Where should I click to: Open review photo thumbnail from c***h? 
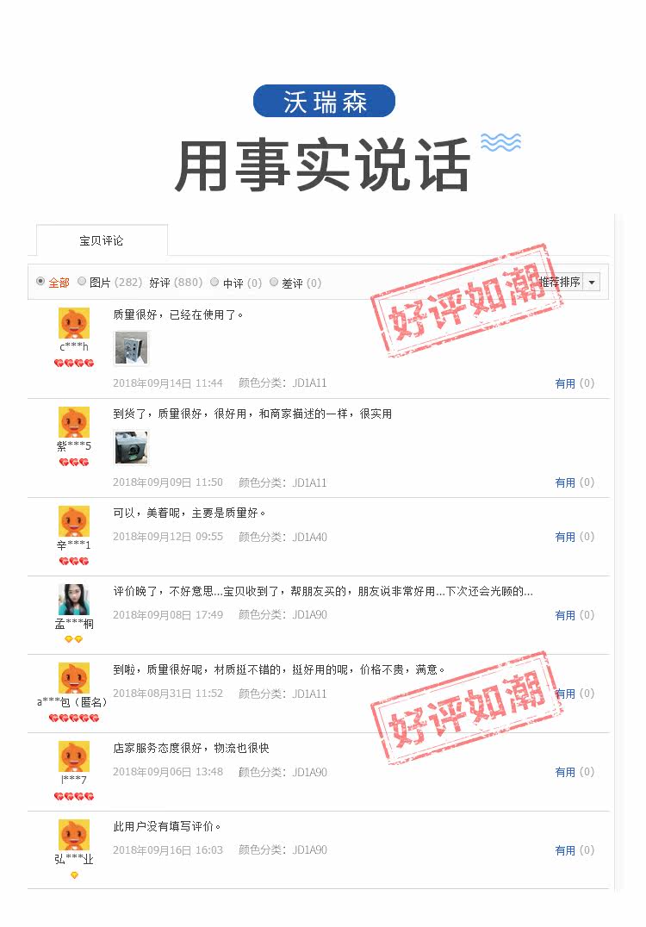click(131, 348)
